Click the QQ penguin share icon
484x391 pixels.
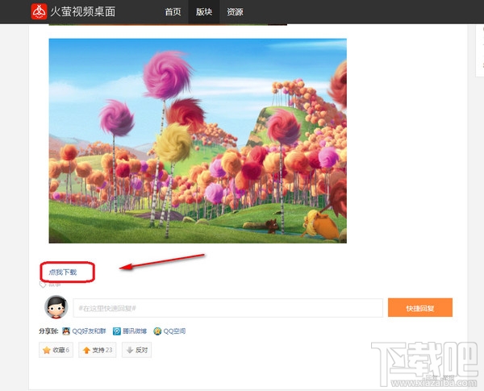(66, 331)
